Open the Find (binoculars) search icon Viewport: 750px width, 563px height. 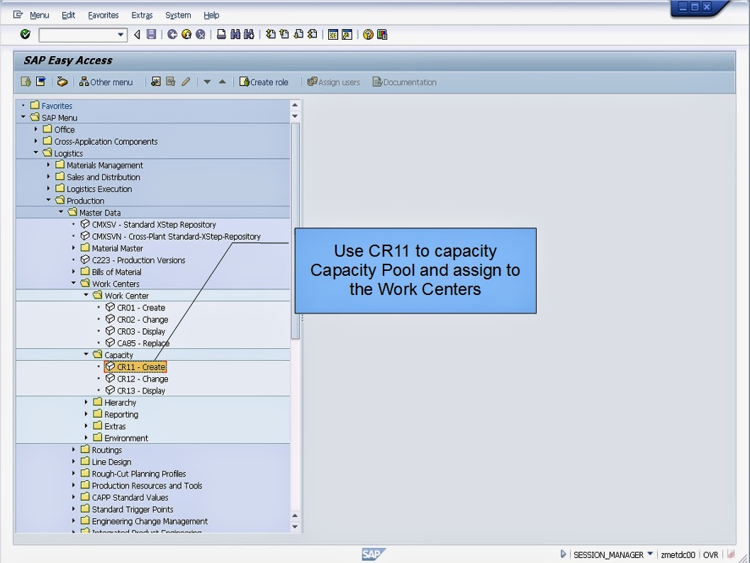tap(236, 34)
